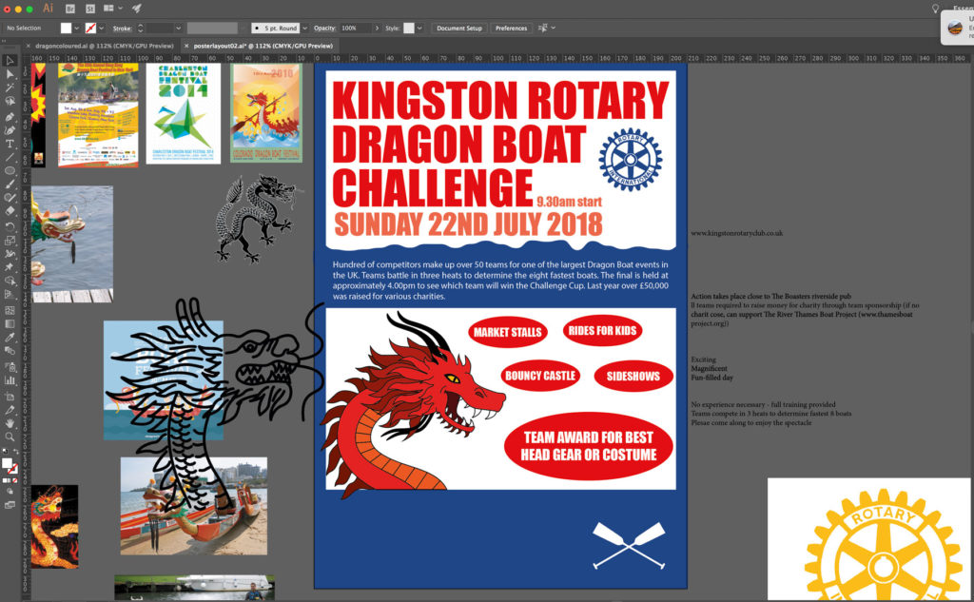Click the fill color swatch in control bar
This screenshot has height=602, width=974.
(66, 28)
